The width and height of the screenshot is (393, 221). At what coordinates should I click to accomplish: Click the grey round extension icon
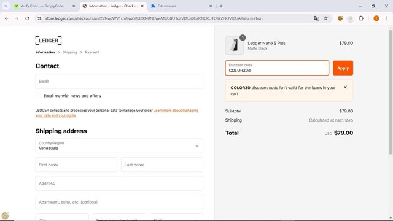pyautogui.click(x=351, y=18)
